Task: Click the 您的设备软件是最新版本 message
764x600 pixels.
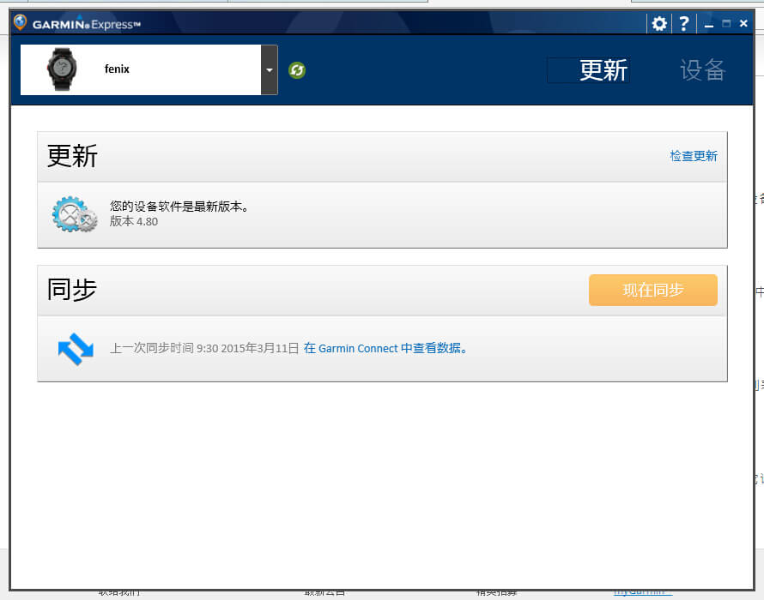Action: coord(179,207)
